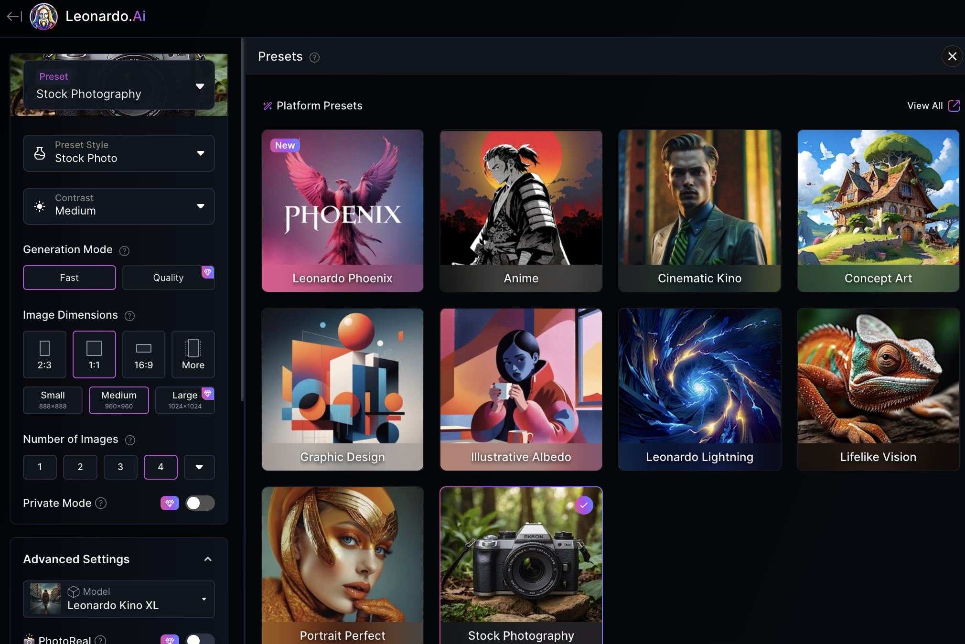Image resolution: width=965 pixels, height=644 pixels.
Task: Click the Leonardo.Ai wizard logo
Action: [x=43, y=17]
